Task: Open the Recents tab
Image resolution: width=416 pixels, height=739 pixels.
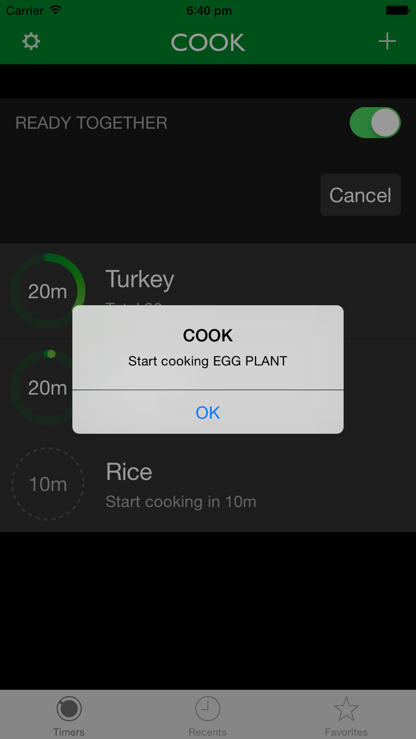Action: click(208, 715)
